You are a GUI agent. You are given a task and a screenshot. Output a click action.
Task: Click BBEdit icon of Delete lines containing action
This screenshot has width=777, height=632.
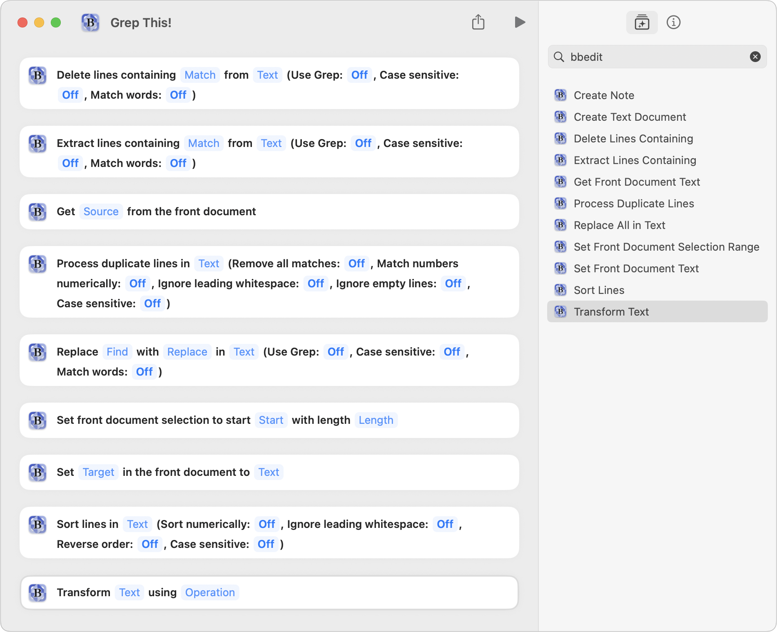coord(37,75)
